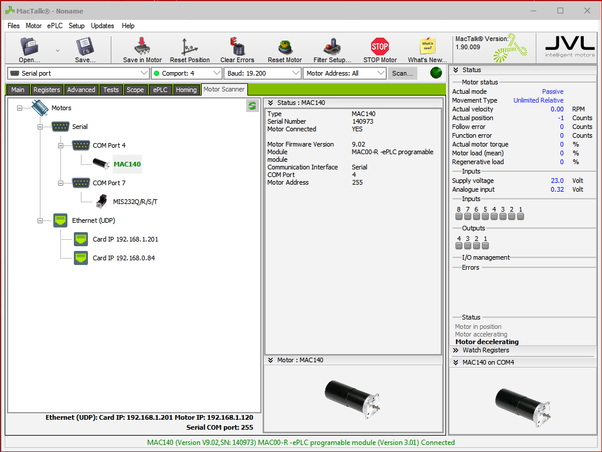The width and height of the screenshot is (602, 452).
Task: Click the motor photo in Motor : MAC140 panel
Action: click(x=352, y=399)
